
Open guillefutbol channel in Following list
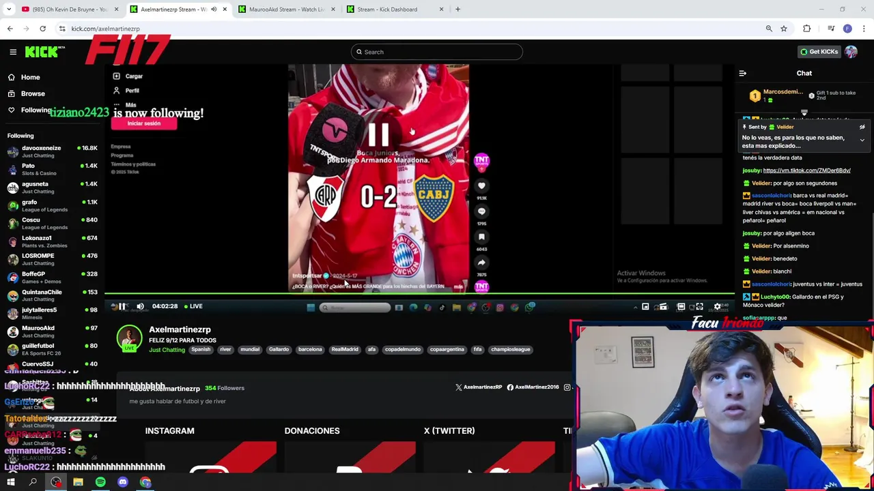pos(53,349)
